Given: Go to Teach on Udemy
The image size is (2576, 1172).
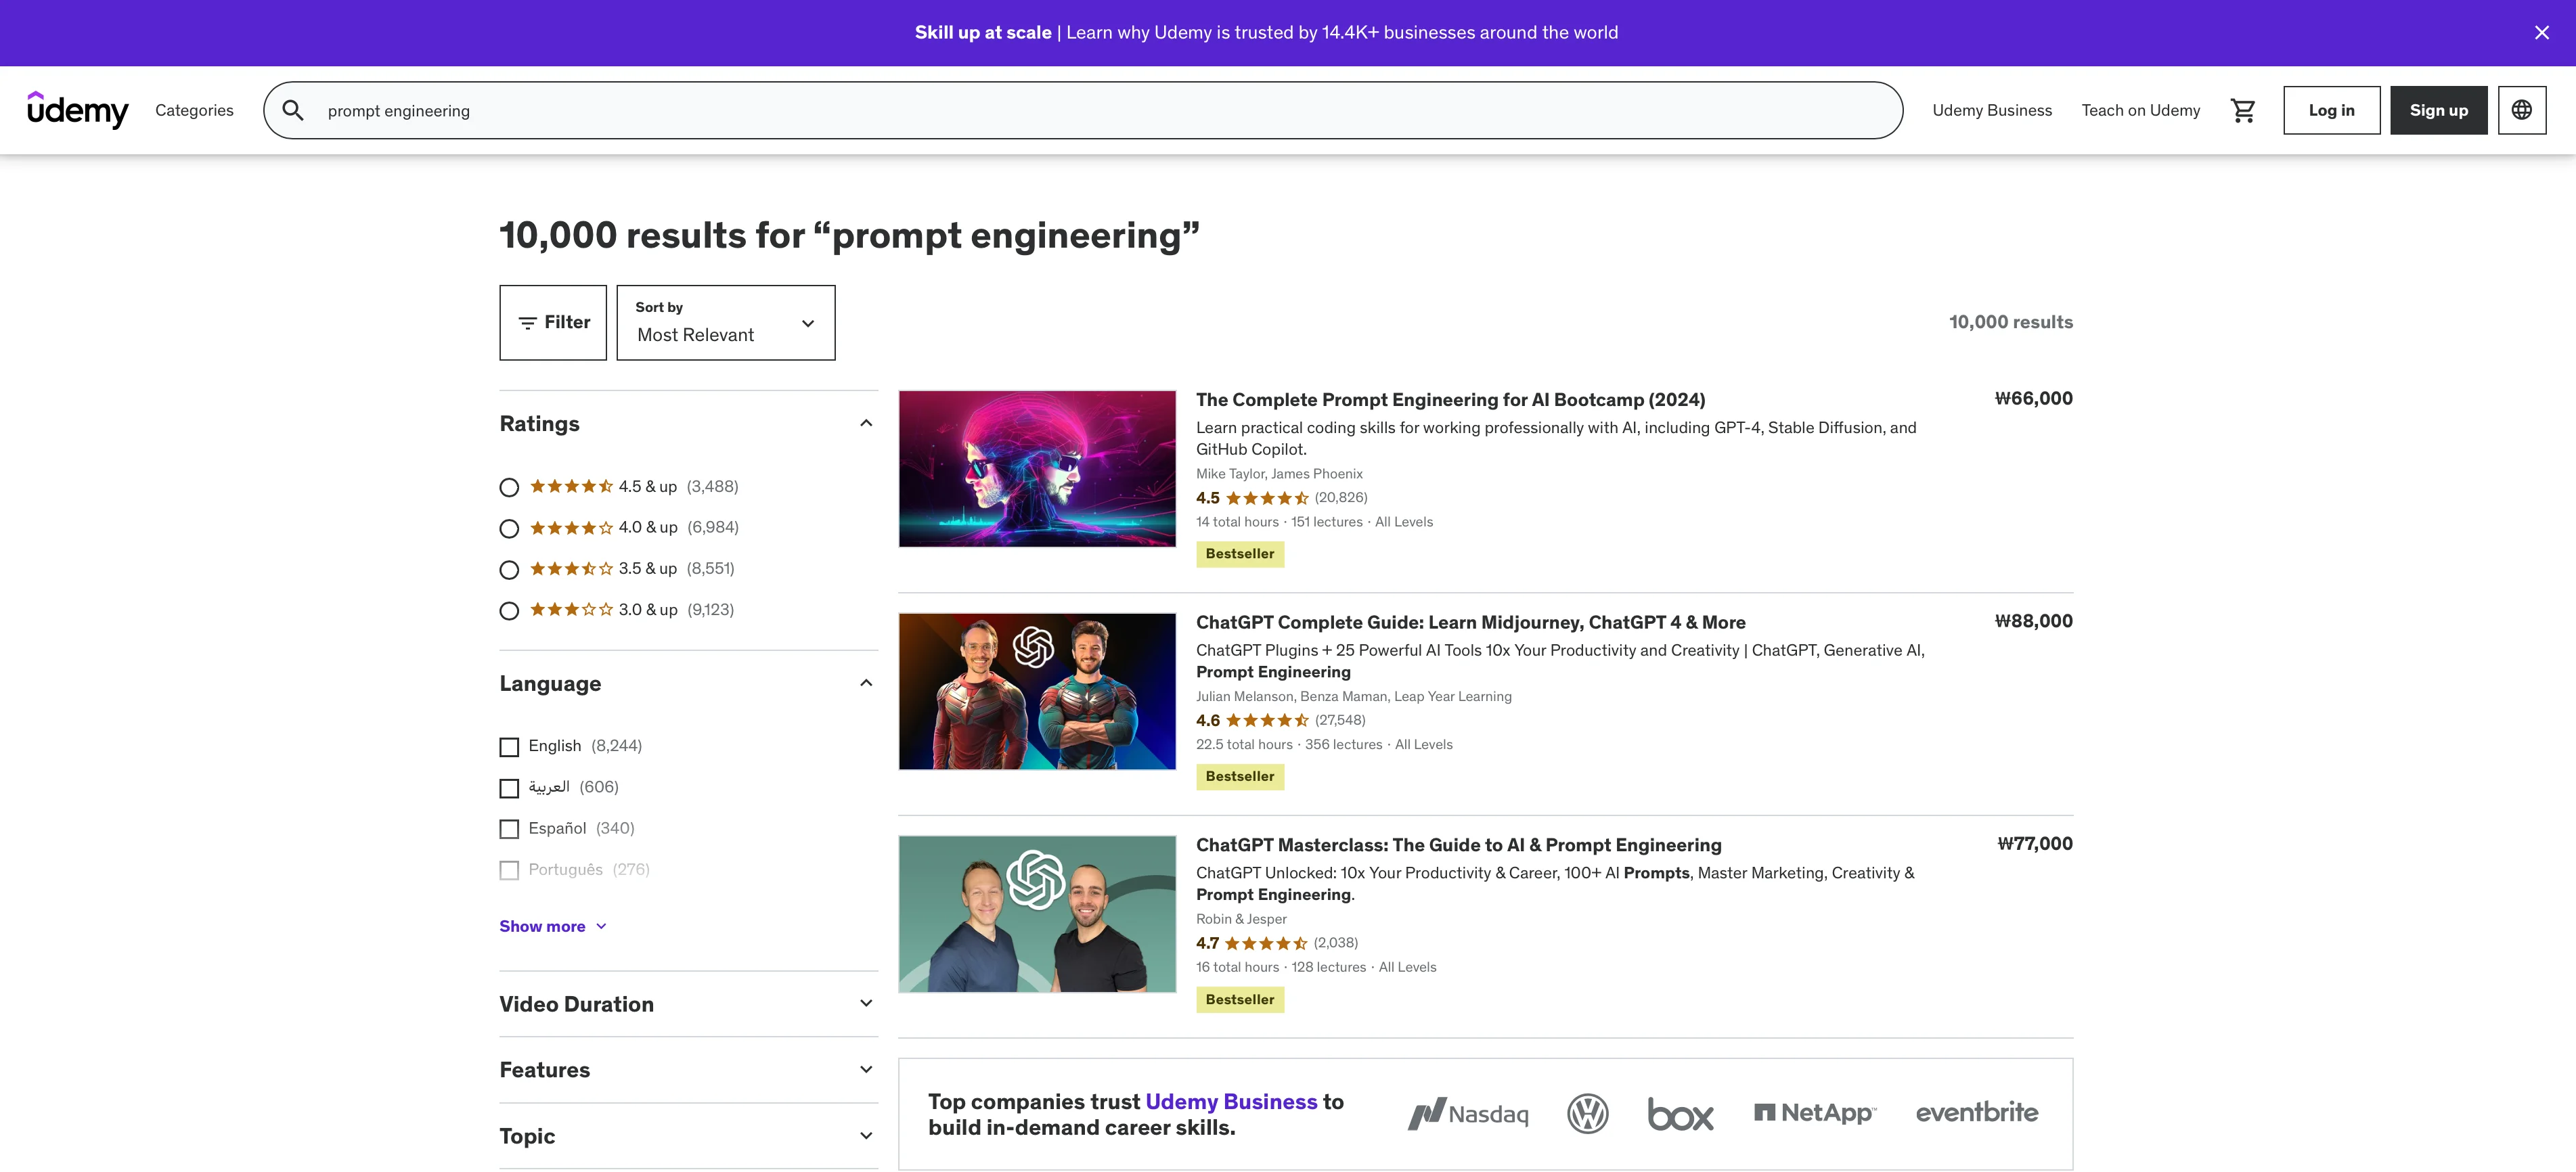Looking at the screenshot, I should [2140, 110].
